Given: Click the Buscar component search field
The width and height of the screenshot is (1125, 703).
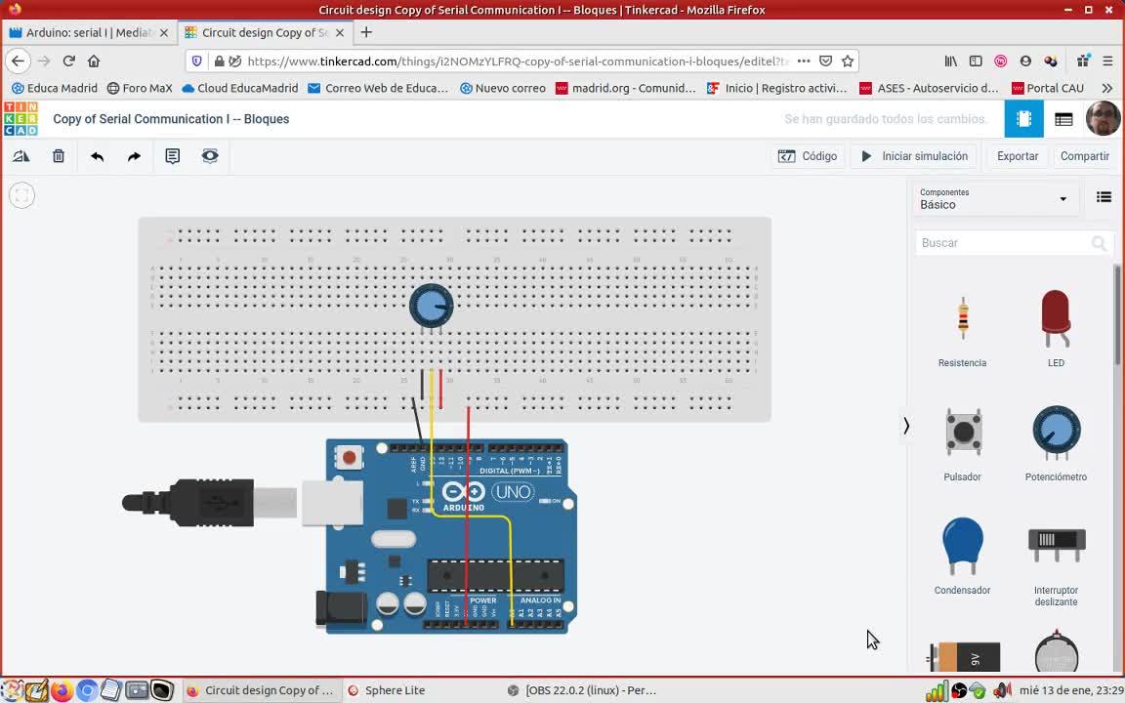Looking at the screenshot, I should click(x=1004, y=243).
